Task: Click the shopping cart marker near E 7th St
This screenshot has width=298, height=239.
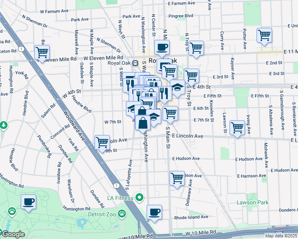Action: click(170, 114)
